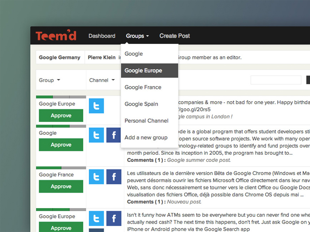Image resolution: width=310 pixels, height=232 pixels.
Task: Click the progress bar above the Google post
Action: pyautogui.click(x=61, y=126)
